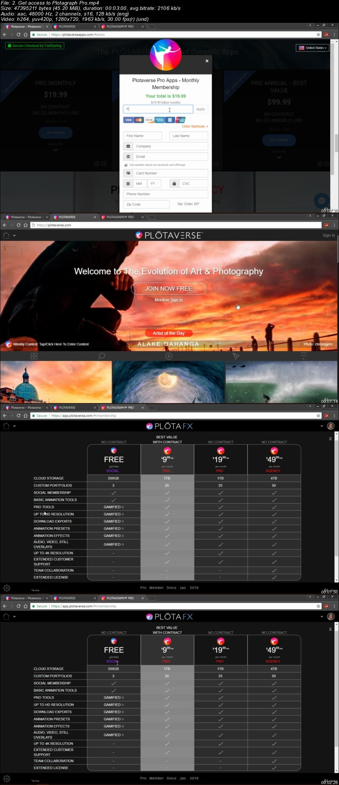This screenshot has height=785, width=339.
Task: Click the Company input field
Action: tap(166, 146)
